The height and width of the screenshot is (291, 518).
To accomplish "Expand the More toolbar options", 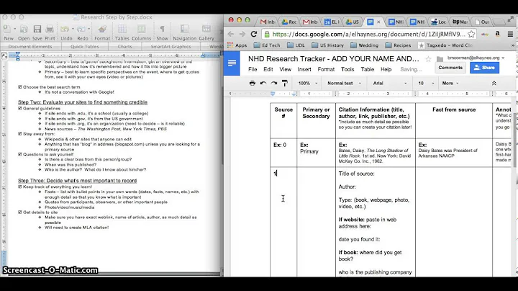I will [x=450, y=84].
